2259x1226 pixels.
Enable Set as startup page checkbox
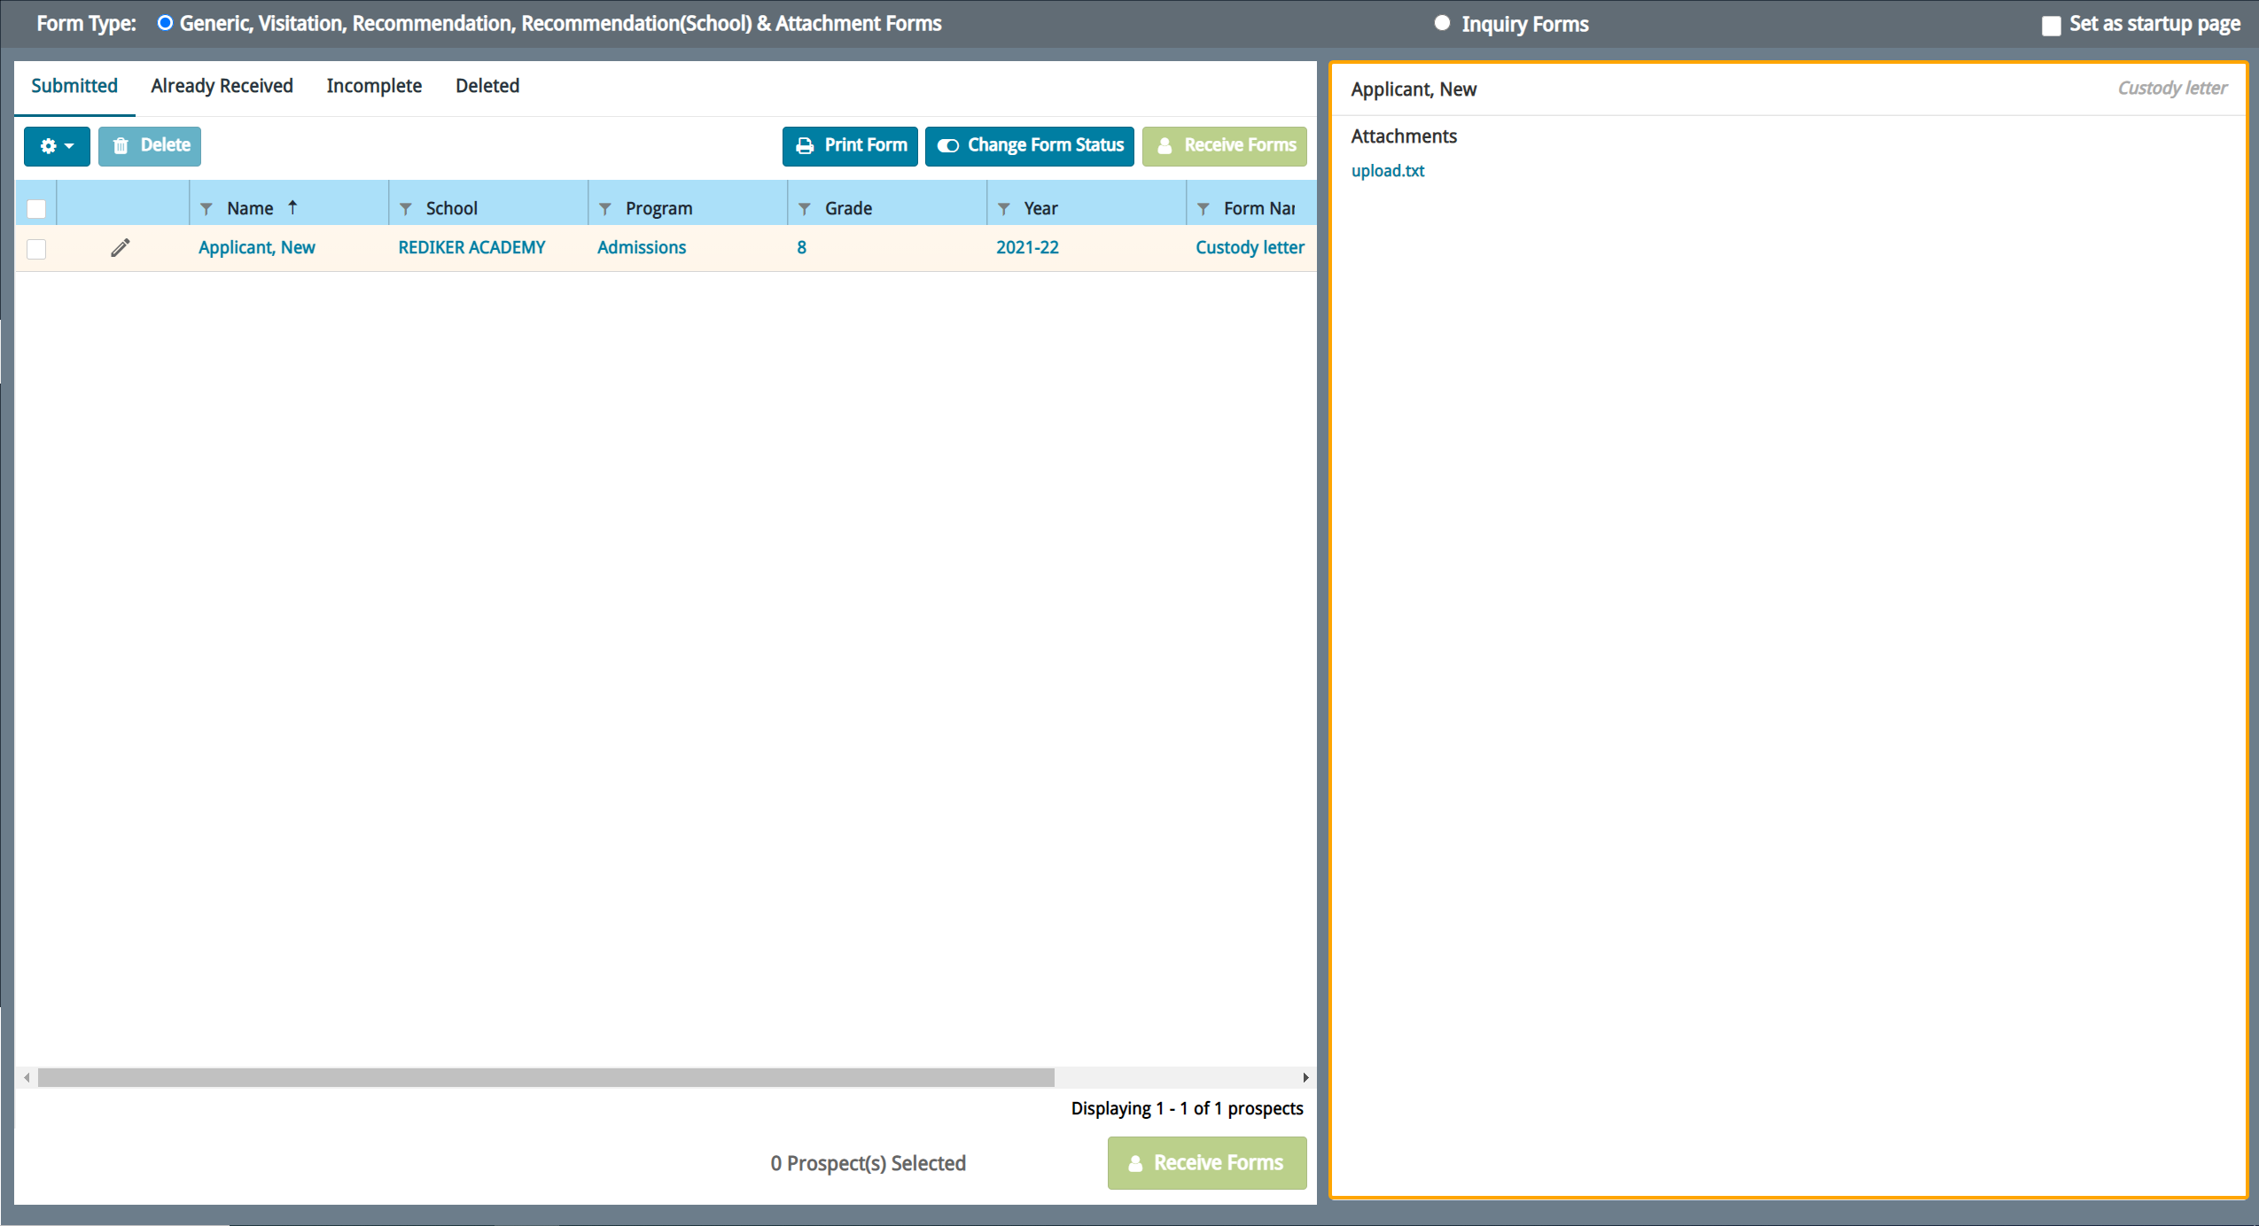pyautogui.click(x=2051, y=26)
